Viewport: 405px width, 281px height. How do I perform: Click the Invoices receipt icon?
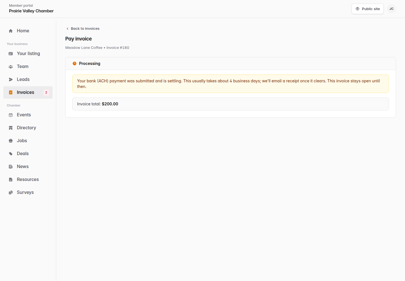coord(11,92)
